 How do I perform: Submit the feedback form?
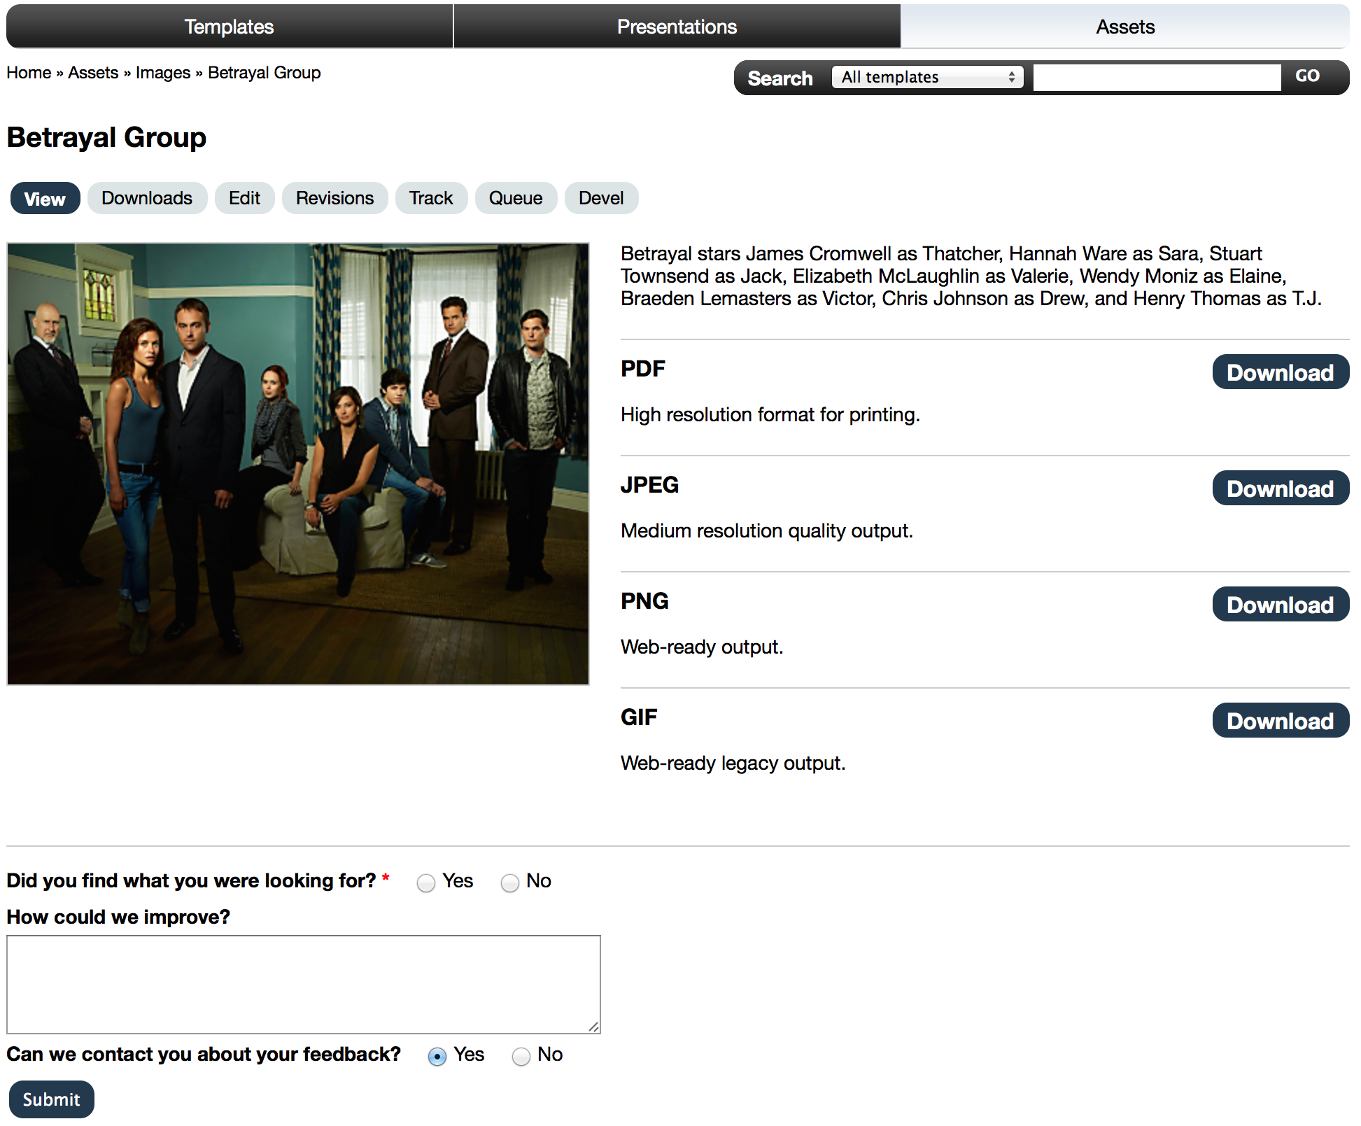coord(51,1099)
